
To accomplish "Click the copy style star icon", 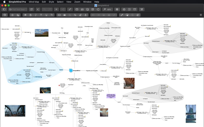I will click(127, 15).
